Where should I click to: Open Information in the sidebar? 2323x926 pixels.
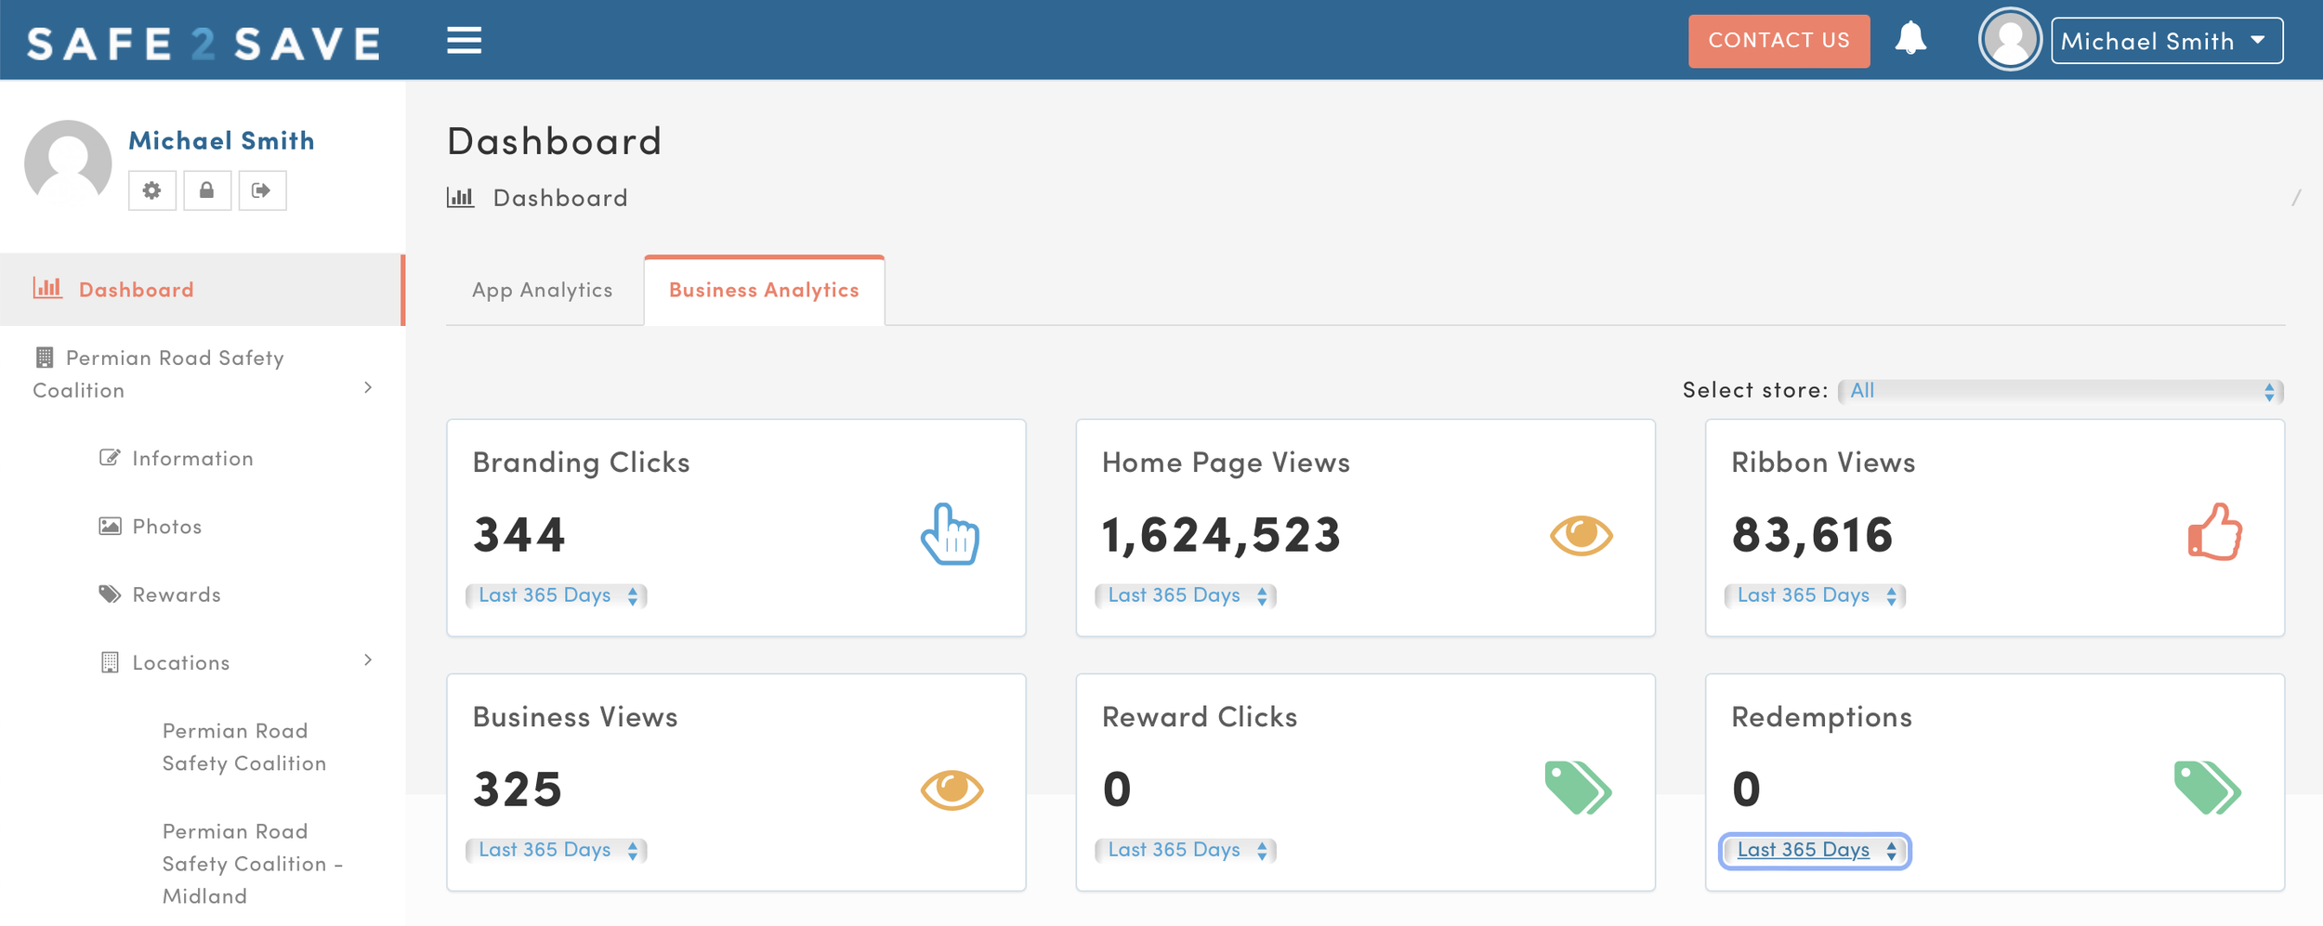[x=192, y=458]
